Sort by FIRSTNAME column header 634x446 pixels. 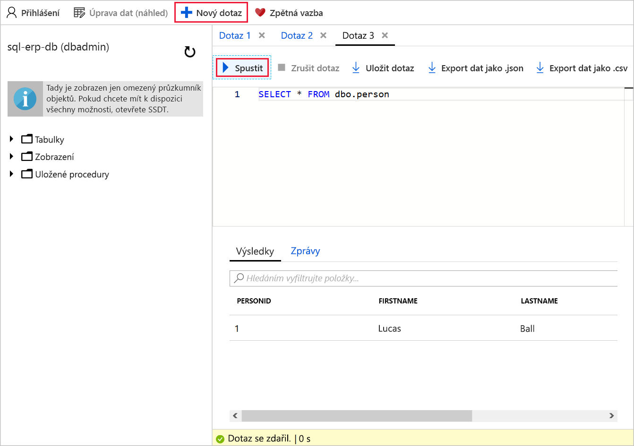(398, 301)
